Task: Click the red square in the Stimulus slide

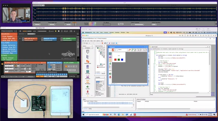Action: (115, 60)
